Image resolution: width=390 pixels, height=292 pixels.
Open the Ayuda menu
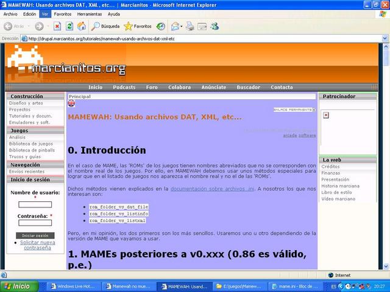(x=114, y=14)
